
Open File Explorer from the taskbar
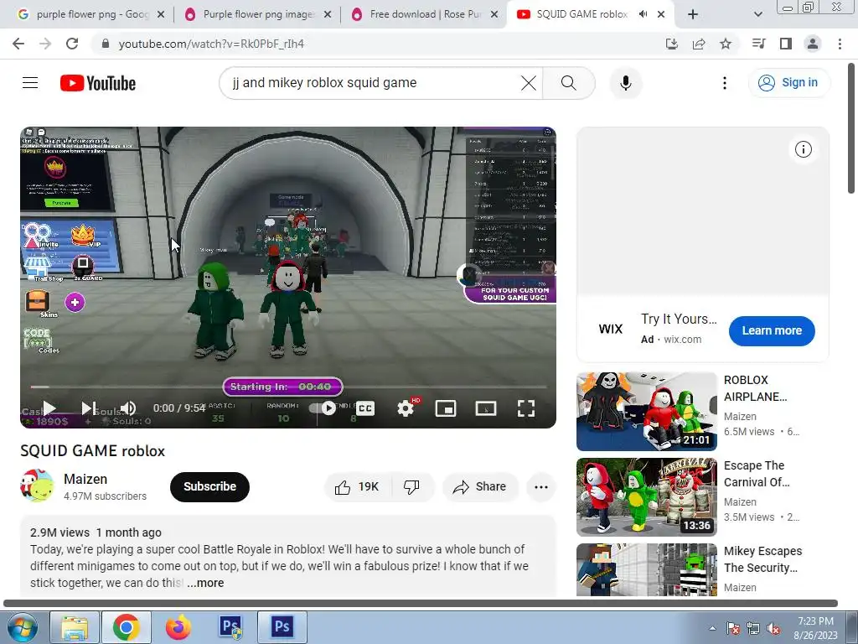[x=75, y=627]
